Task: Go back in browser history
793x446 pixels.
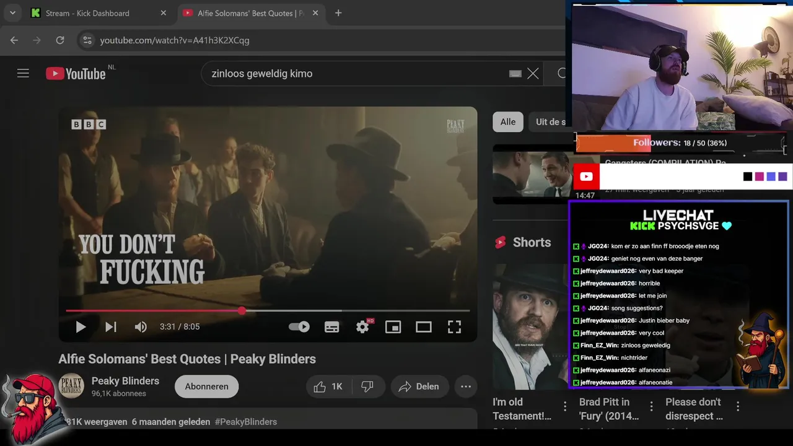Action: [x=14, y=40]
